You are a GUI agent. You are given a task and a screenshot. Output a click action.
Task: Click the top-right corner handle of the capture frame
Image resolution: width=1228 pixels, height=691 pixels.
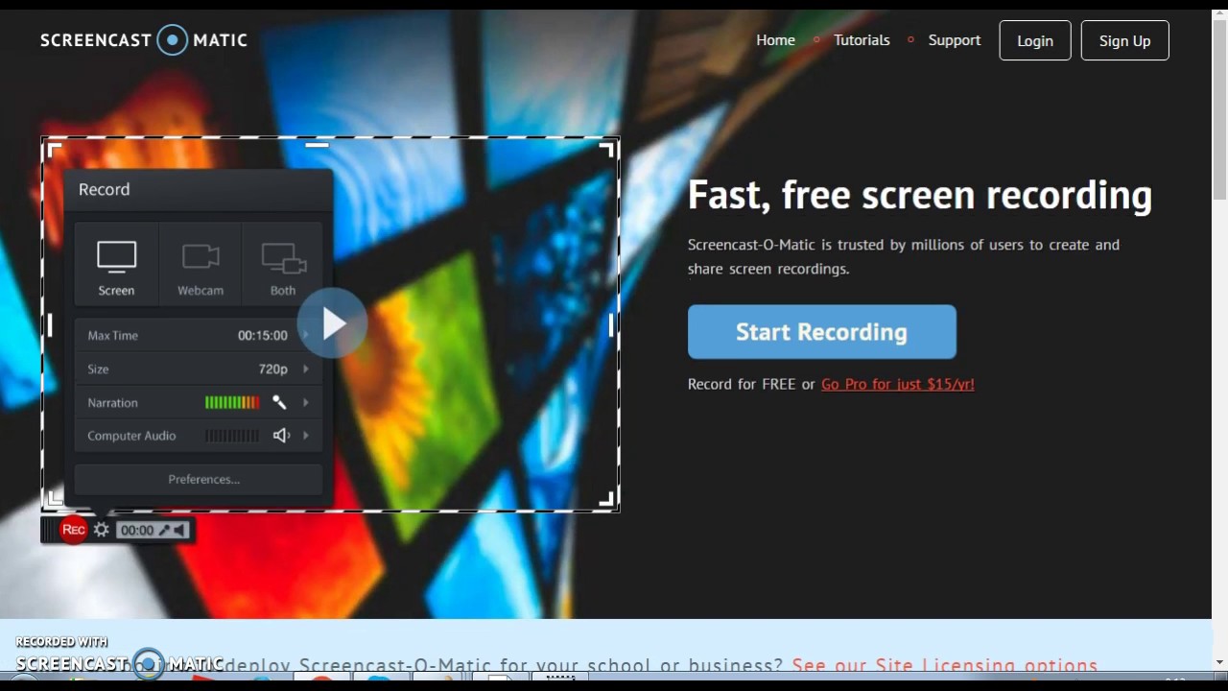606,149
